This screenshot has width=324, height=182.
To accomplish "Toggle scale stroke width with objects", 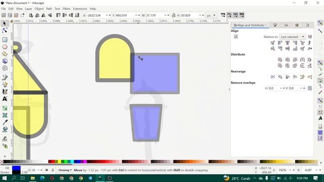I will (x=223, y=15).
